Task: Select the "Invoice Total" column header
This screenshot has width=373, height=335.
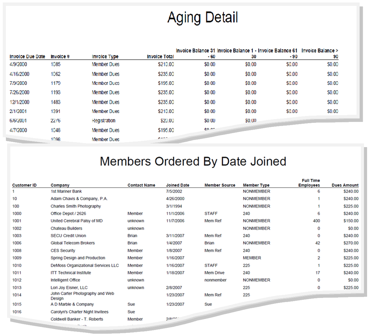Action: coord(160,57)
